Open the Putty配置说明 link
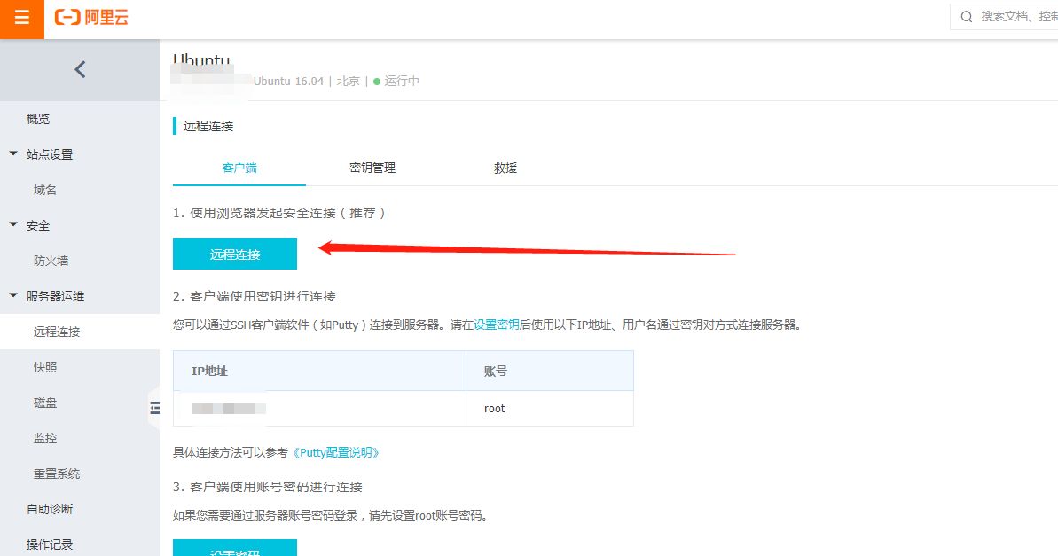The width and height of the screenshot is (1058, 556). 336,452
